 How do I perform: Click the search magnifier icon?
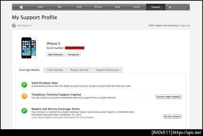coord(170,7)
